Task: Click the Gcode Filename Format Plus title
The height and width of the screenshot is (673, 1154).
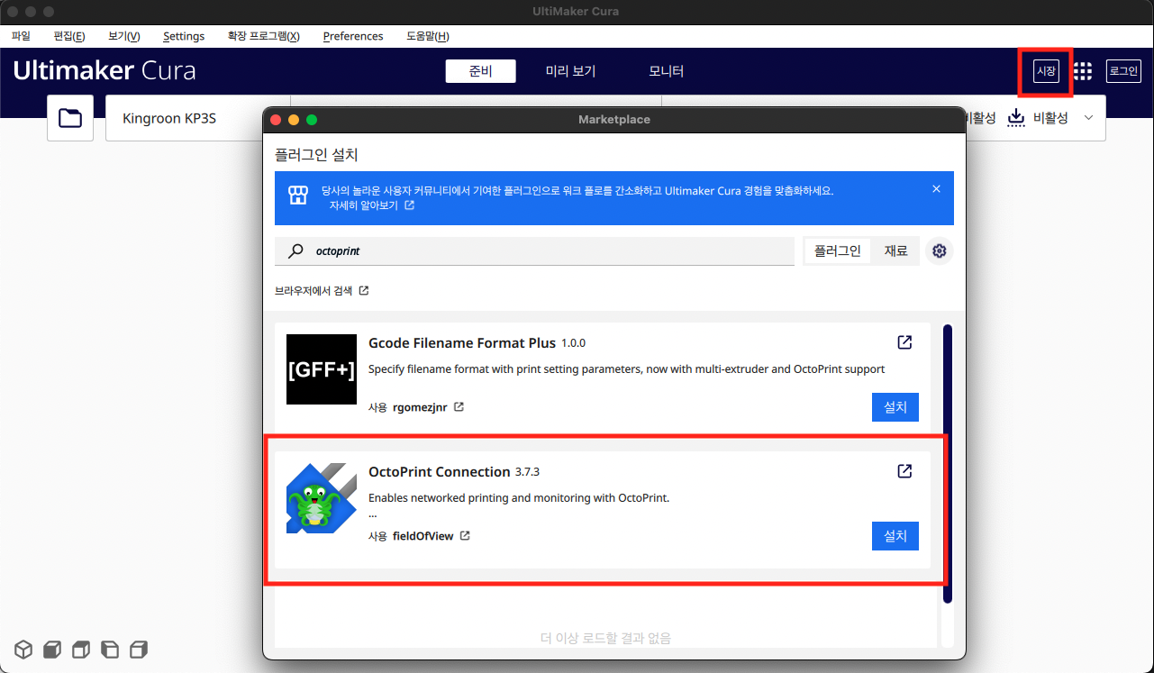Action: (x=462, y=343)
